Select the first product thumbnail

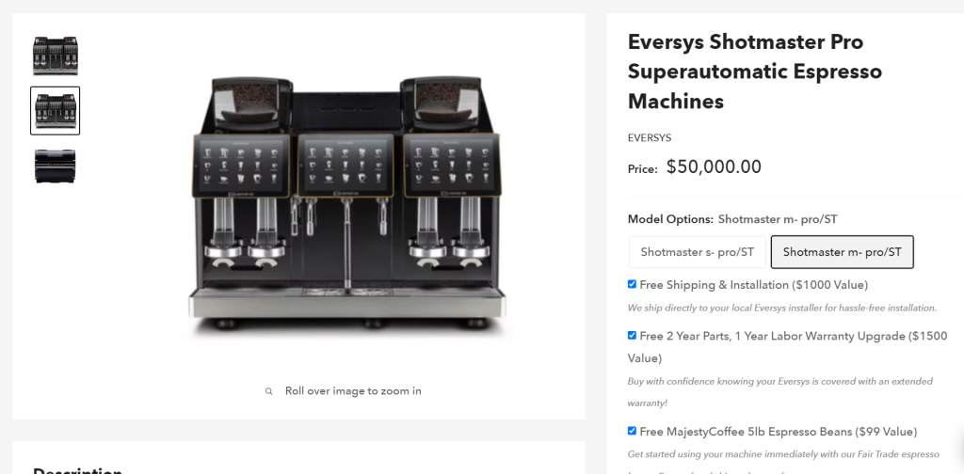point(56,55)
